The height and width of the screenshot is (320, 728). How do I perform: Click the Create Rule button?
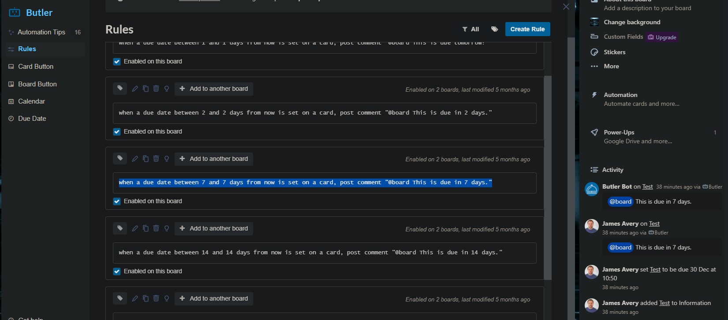coord(527,29)
